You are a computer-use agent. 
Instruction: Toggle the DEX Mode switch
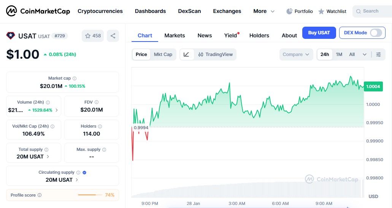(376, 33)
